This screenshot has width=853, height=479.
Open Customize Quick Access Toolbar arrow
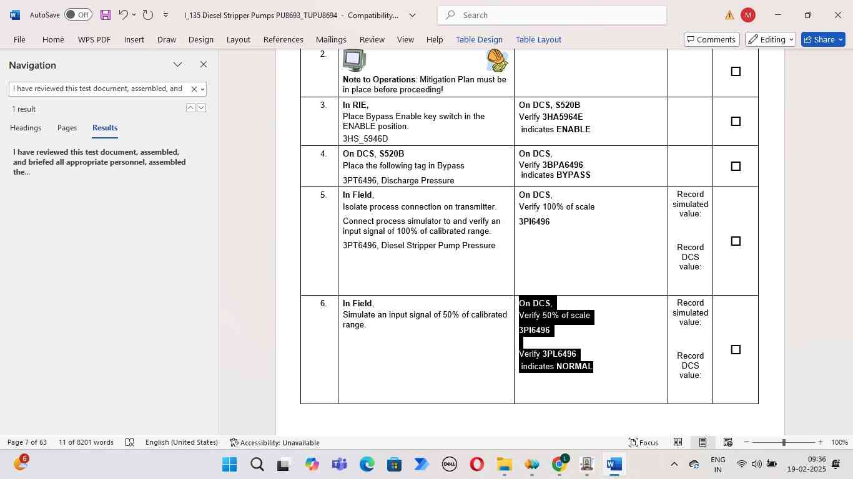point(165,15)
